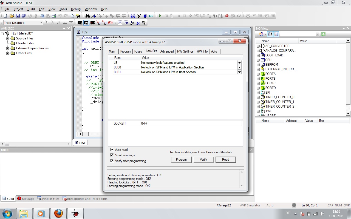Click the blue battery toolbar icon

[x=145, y=16]
